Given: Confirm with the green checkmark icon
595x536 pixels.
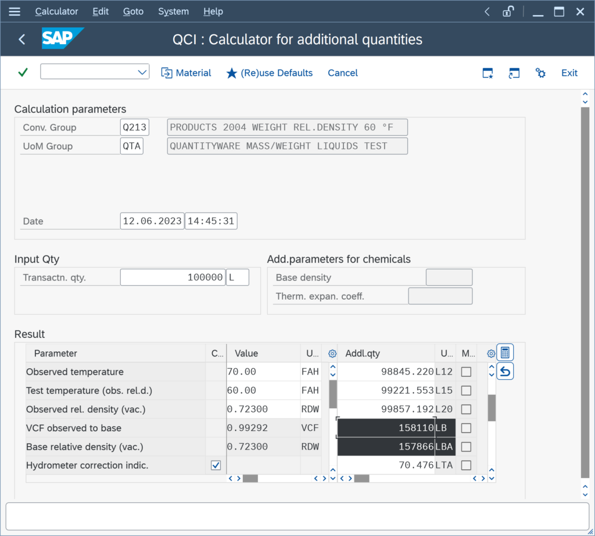Looking at the screenshot, I should (x=23, y=72).
